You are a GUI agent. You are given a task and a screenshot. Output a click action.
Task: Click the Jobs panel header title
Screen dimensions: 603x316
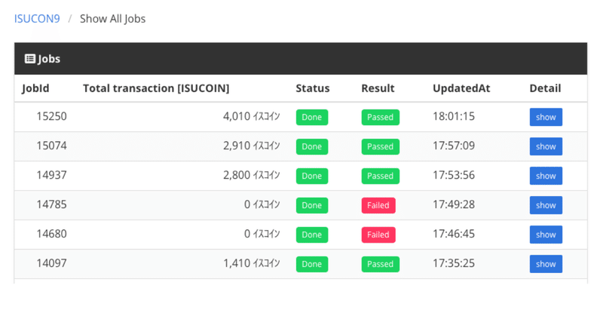(x=49, y=59)
